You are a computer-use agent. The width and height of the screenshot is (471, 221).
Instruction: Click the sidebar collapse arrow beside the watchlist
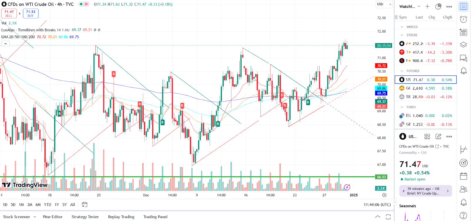[x=396, y=202]
